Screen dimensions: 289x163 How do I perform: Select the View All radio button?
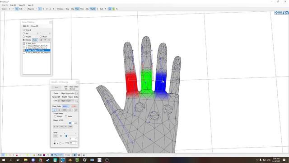click(x=24, y=30)
